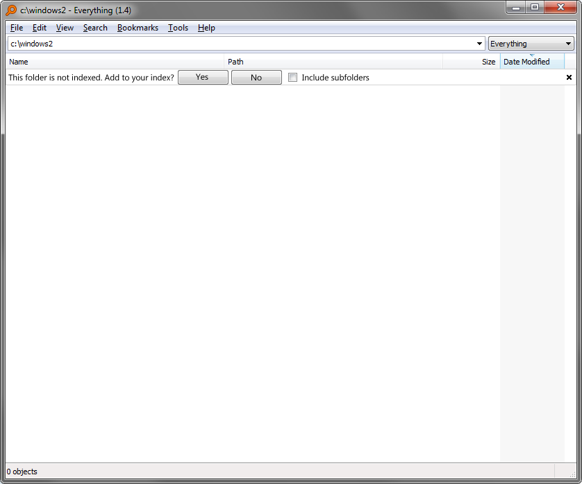Open the Edit menu
The width and height of the screenshot is (582, 484).
point(40,28)
